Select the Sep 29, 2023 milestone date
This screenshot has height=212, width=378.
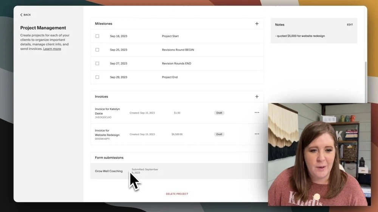pyautogui.click(x=118, y=77)
